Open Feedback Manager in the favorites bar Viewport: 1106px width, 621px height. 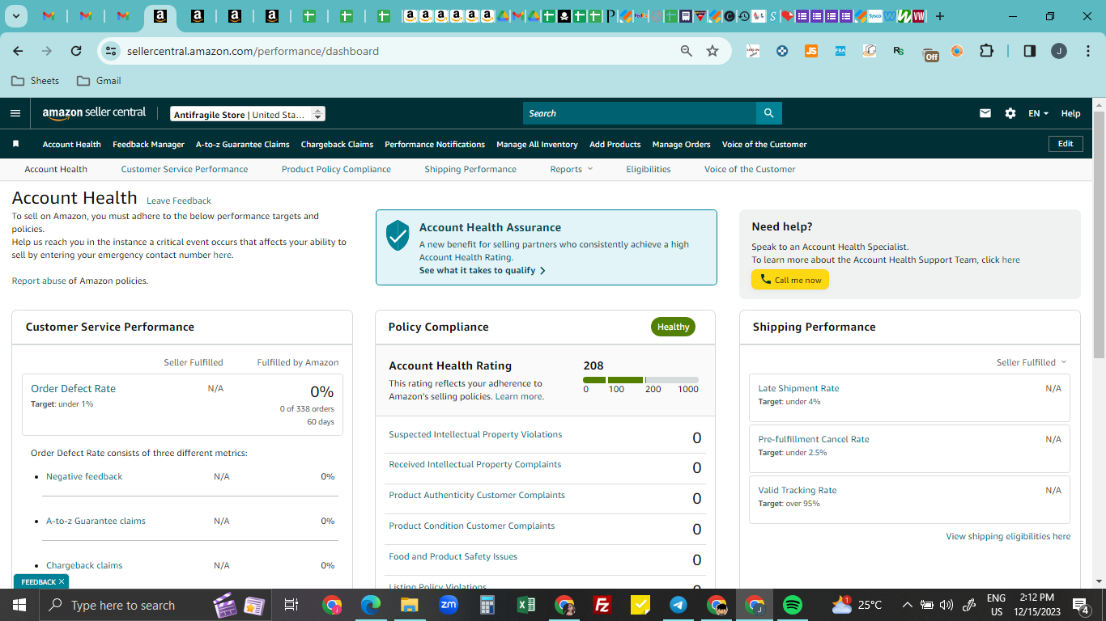pos(148,144)
